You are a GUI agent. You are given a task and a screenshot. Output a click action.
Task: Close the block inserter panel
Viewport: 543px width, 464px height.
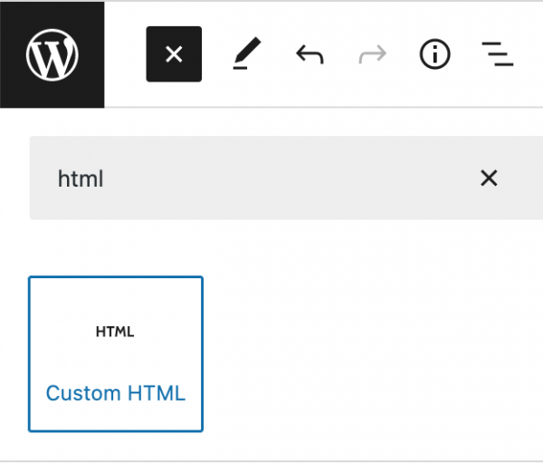(174, 54)
